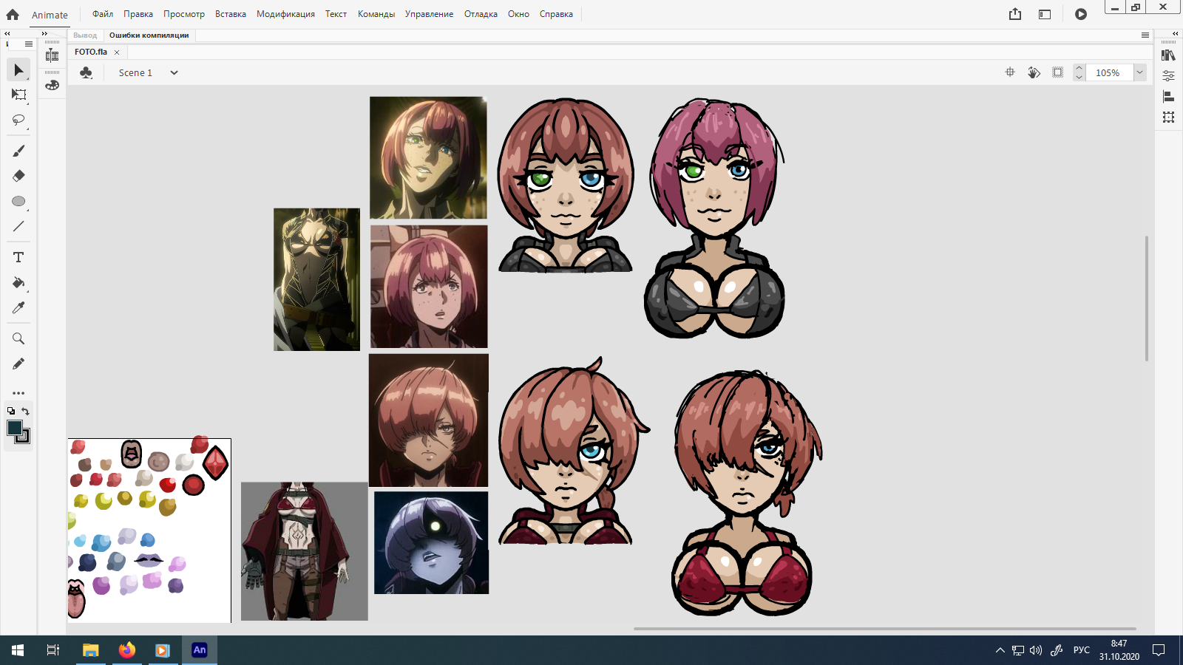Open the zoom percentage dropdown
This screenshot has height=665, width=1183.
(1140, 72)
